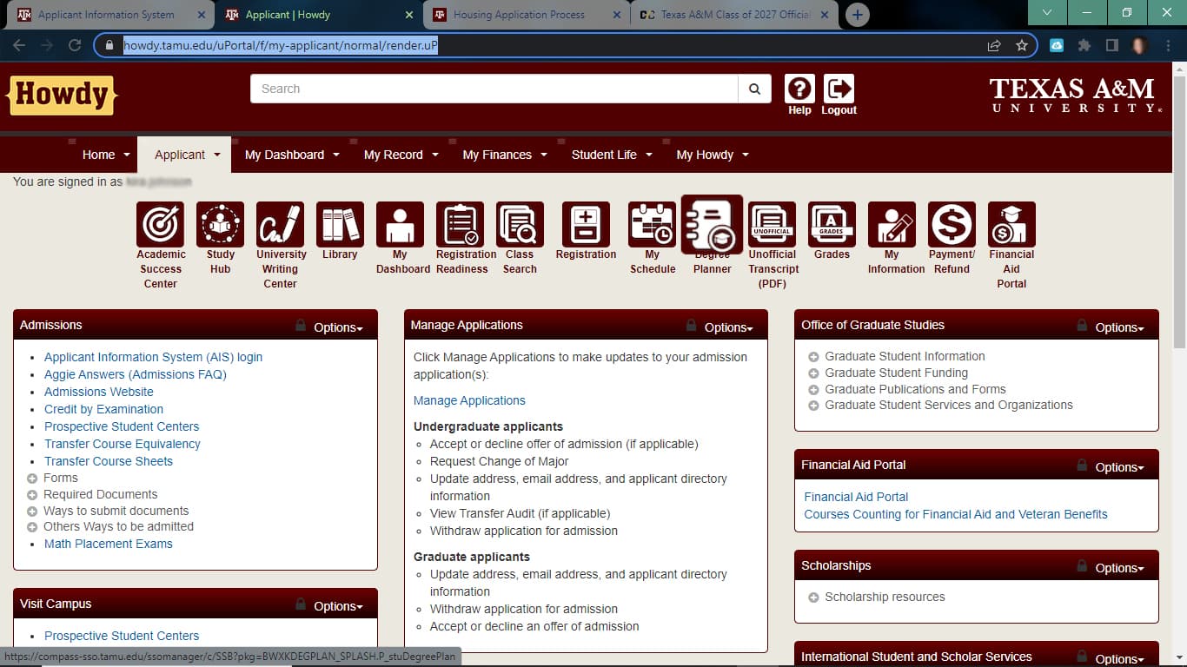
Task: Open Options dropdown in Scholarships panel
Action: [1119, 568]
